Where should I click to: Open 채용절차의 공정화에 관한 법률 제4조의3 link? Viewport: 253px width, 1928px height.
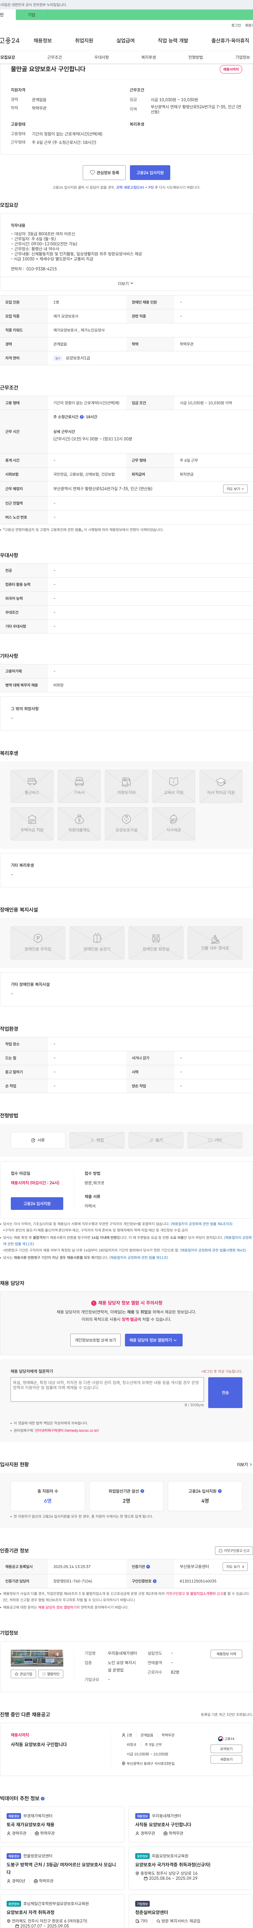[x=201, y=1224]
